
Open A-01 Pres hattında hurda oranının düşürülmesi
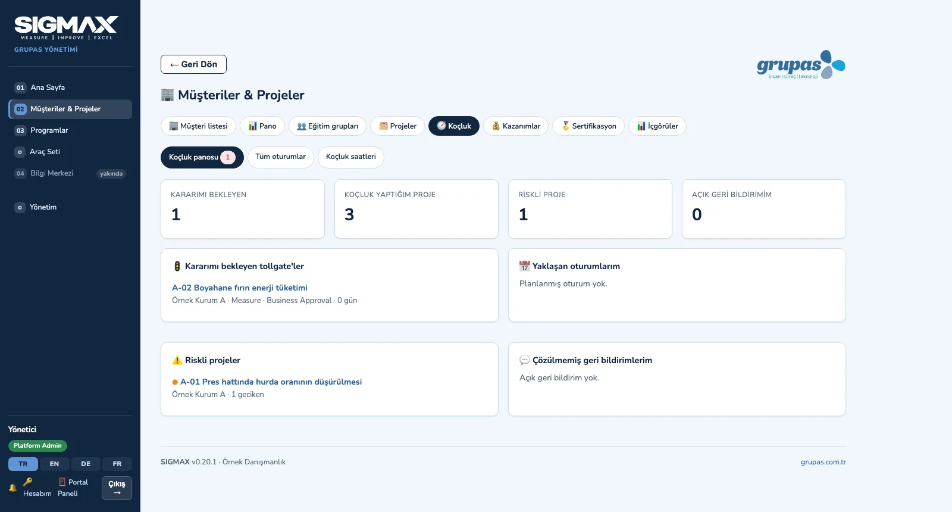tap(271, 382)
